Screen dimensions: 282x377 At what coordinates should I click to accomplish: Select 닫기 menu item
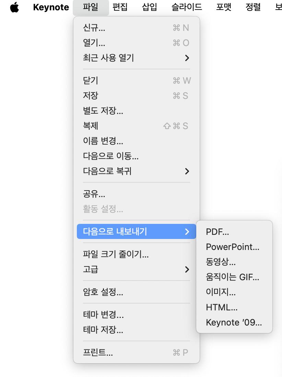pyautogui.click(x=137, y=81)
